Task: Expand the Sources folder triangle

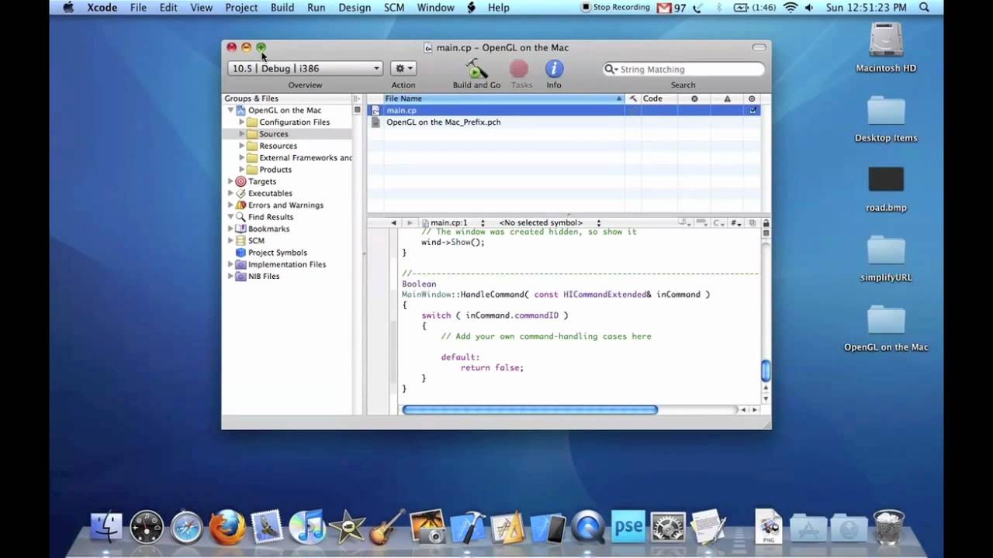Action: pyautogui.click(x=242, y=134)
